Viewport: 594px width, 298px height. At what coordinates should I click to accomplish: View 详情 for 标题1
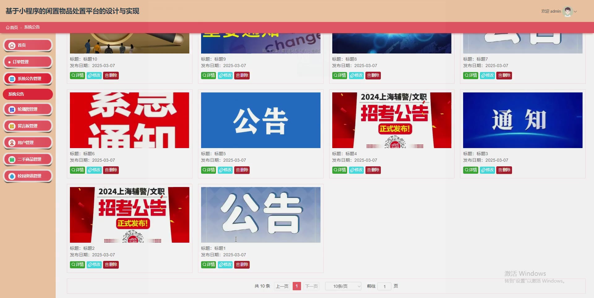click(x=209, y=265)
